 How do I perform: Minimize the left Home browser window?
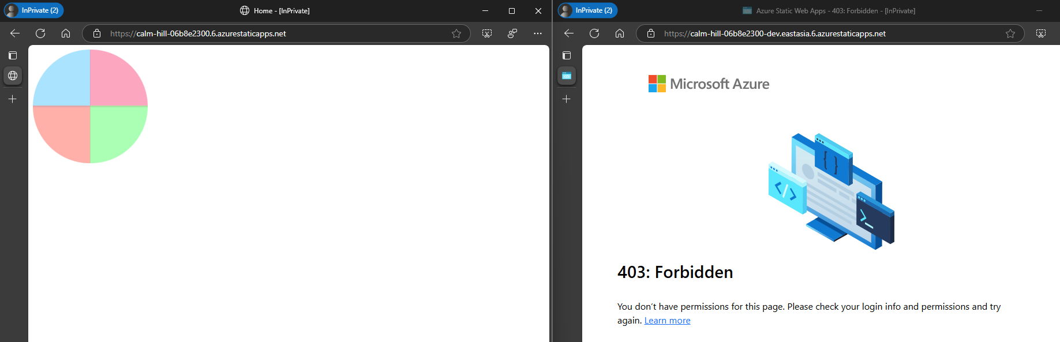485,10
